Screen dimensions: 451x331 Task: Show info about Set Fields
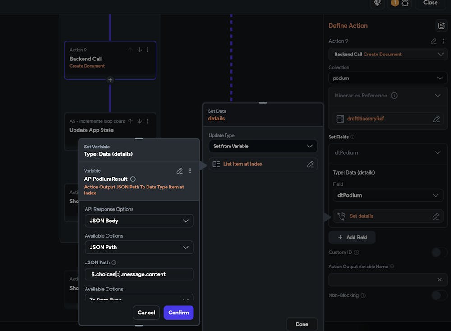click(x=353, y=137)
